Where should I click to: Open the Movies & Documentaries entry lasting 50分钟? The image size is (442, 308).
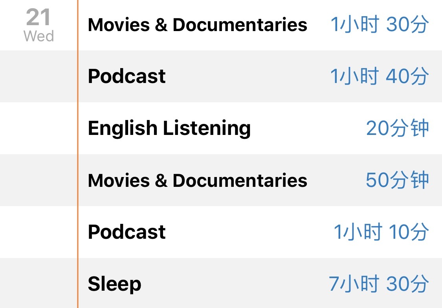[260, 180]
